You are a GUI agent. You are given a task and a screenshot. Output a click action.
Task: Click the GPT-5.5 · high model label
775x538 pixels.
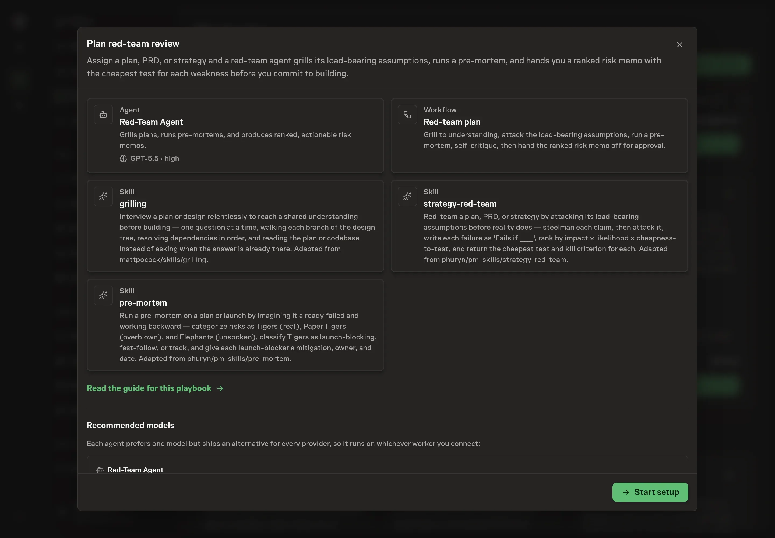click(154, 158)
